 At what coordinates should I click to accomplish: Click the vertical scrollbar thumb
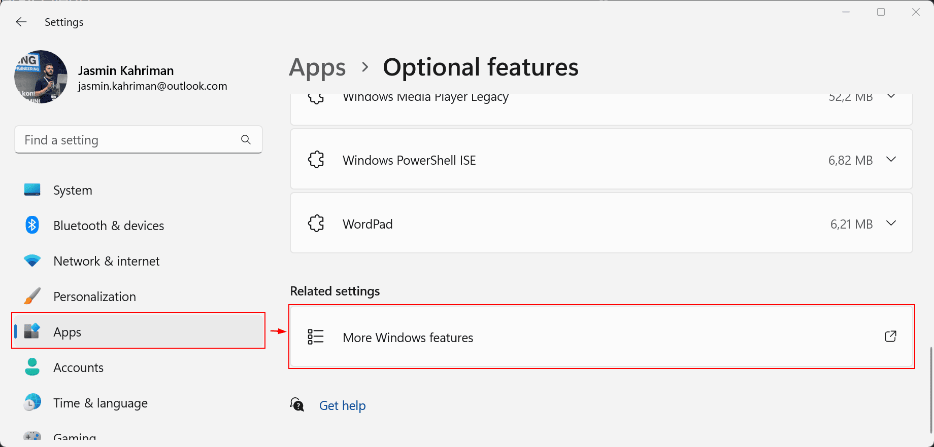tap(930, 390)
